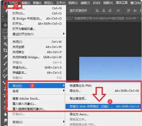Choose 关闭其它 menu entry

click(x=37, y=52)
